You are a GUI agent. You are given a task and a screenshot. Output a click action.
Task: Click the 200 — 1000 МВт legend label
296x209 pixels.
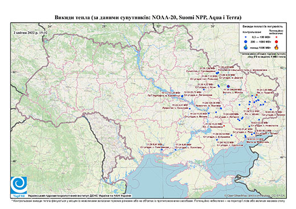[x=260, y=41]
